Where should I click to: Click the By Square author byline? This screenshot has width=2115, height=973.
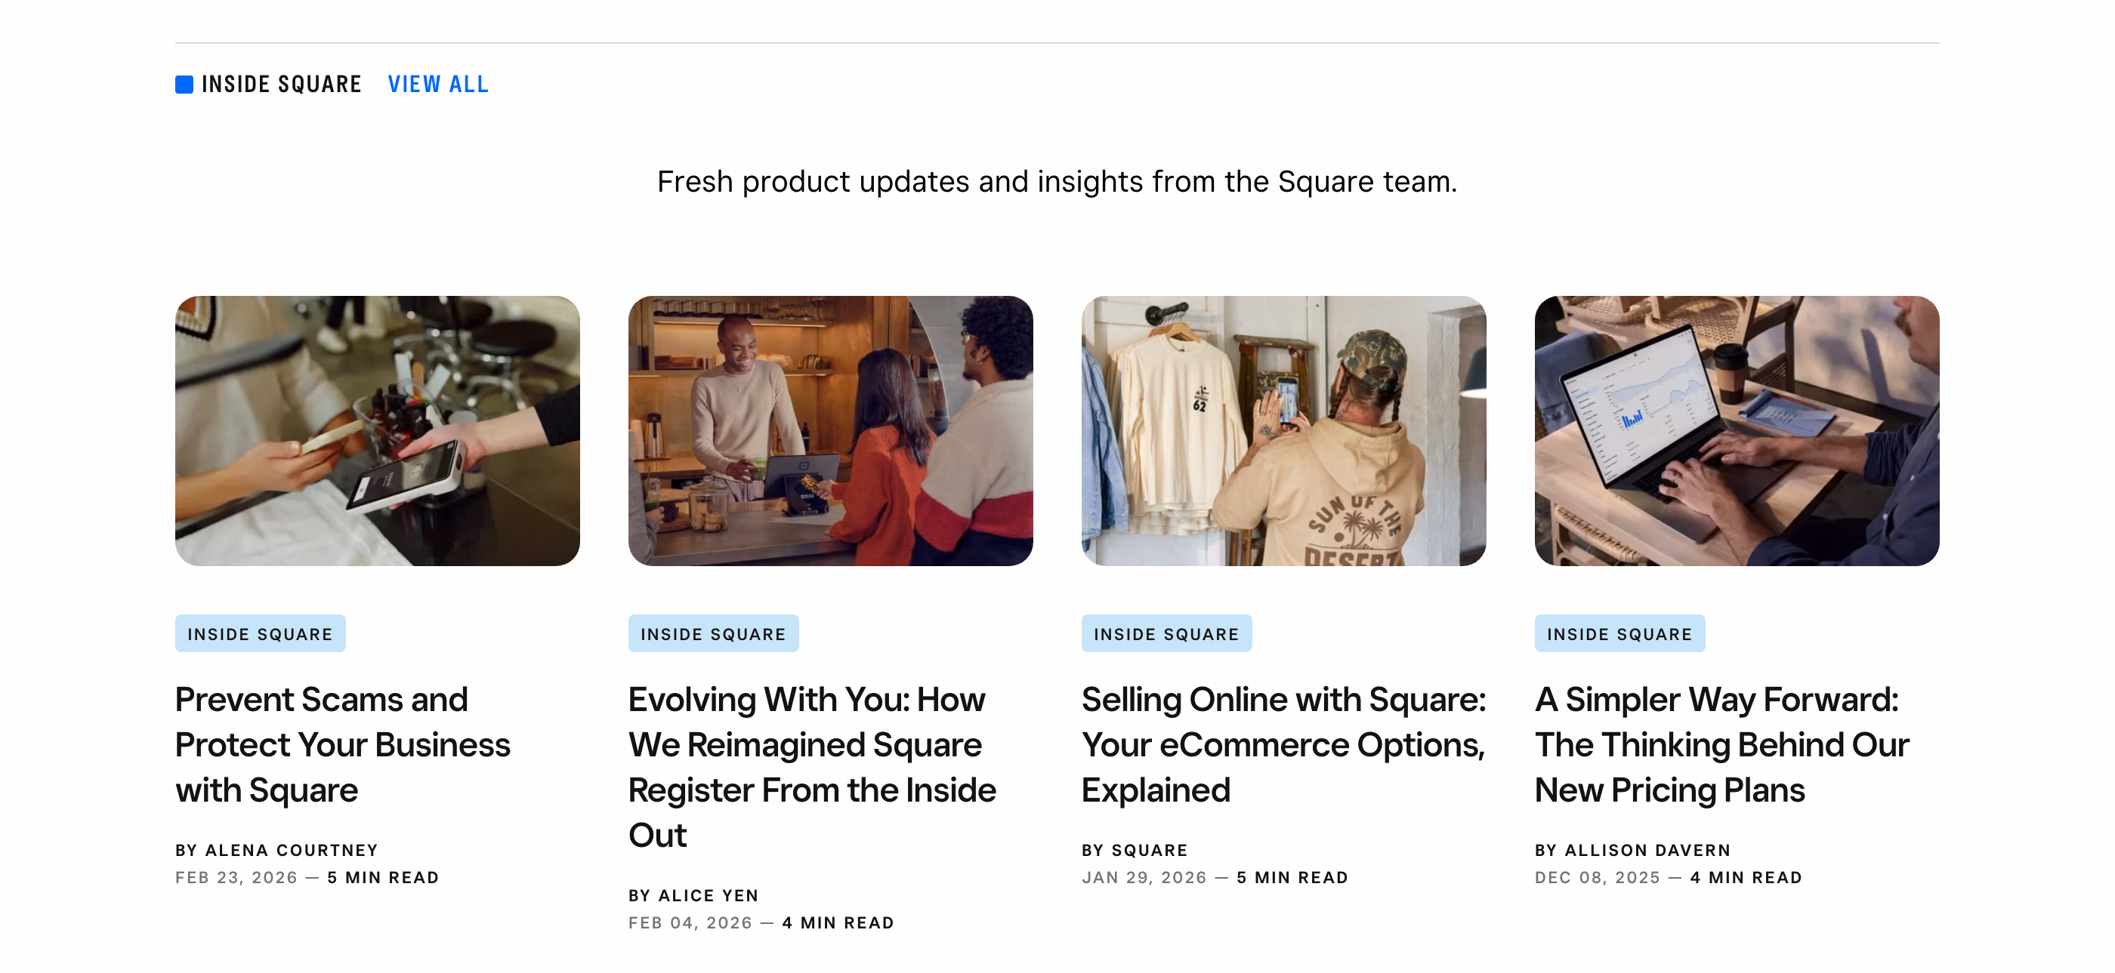(1135, 850)
